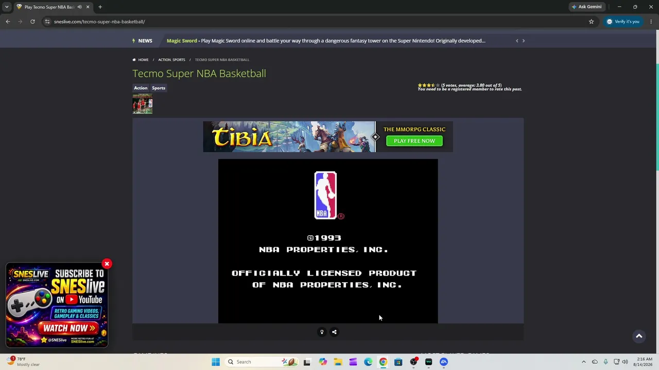Open network settings tray icon
The width and height of the screenshot is (659, 370).
616,362
